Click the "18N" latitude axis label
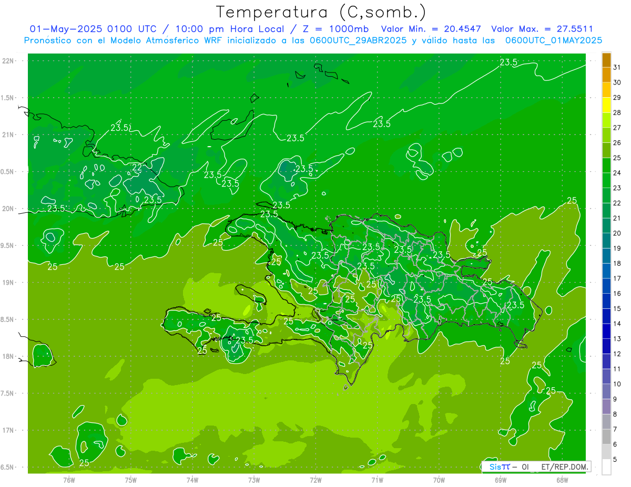The image size is (631, 487). coord(7,356)
